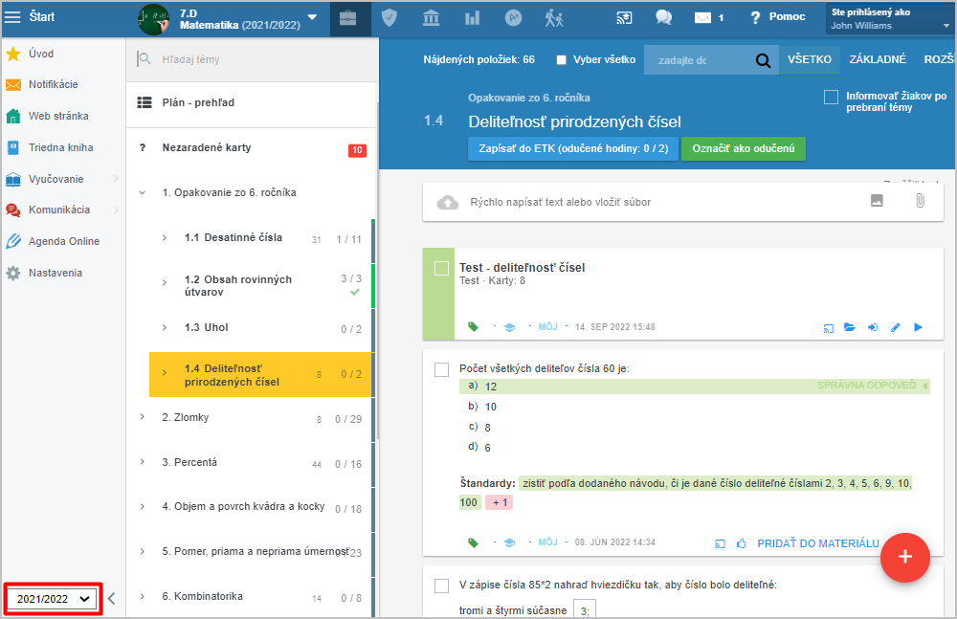Open the bar chart statistics icon

(472, 18)
